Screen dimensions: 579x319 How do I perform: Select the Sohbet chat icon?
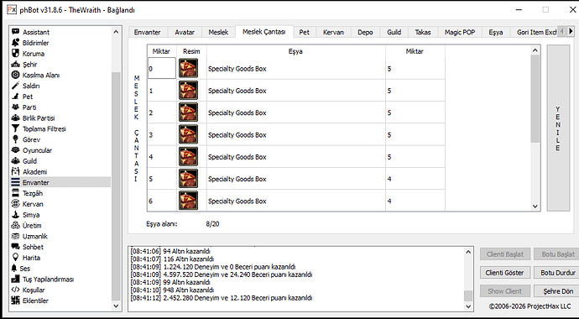15,247
